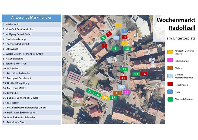Select the brown map marker numbered 16
Screen dimensions: 198x140
(x=117, y=93)
